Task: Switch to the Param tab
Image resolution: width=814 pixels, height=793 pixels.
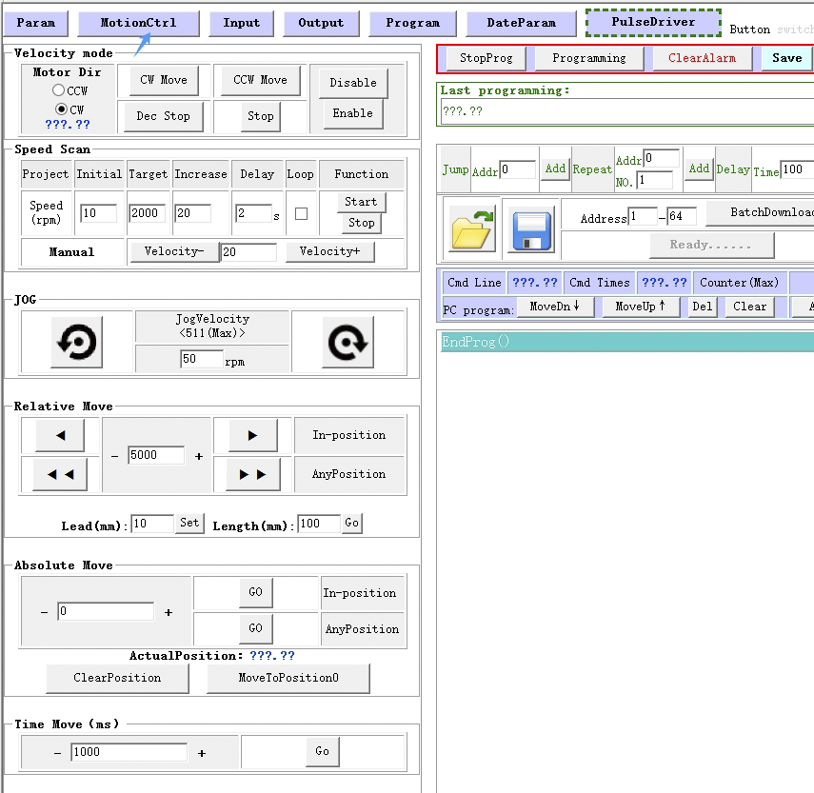Action: pyautogui.click(x=36, y=23)
